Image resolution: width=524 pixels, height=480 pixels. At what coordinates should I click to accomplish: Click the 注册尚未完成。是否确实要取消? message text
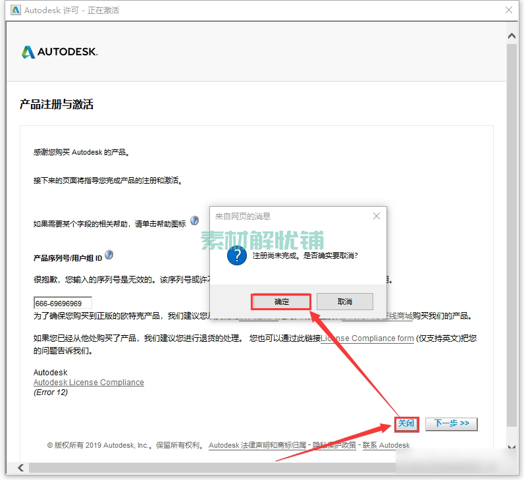[305, 255]
